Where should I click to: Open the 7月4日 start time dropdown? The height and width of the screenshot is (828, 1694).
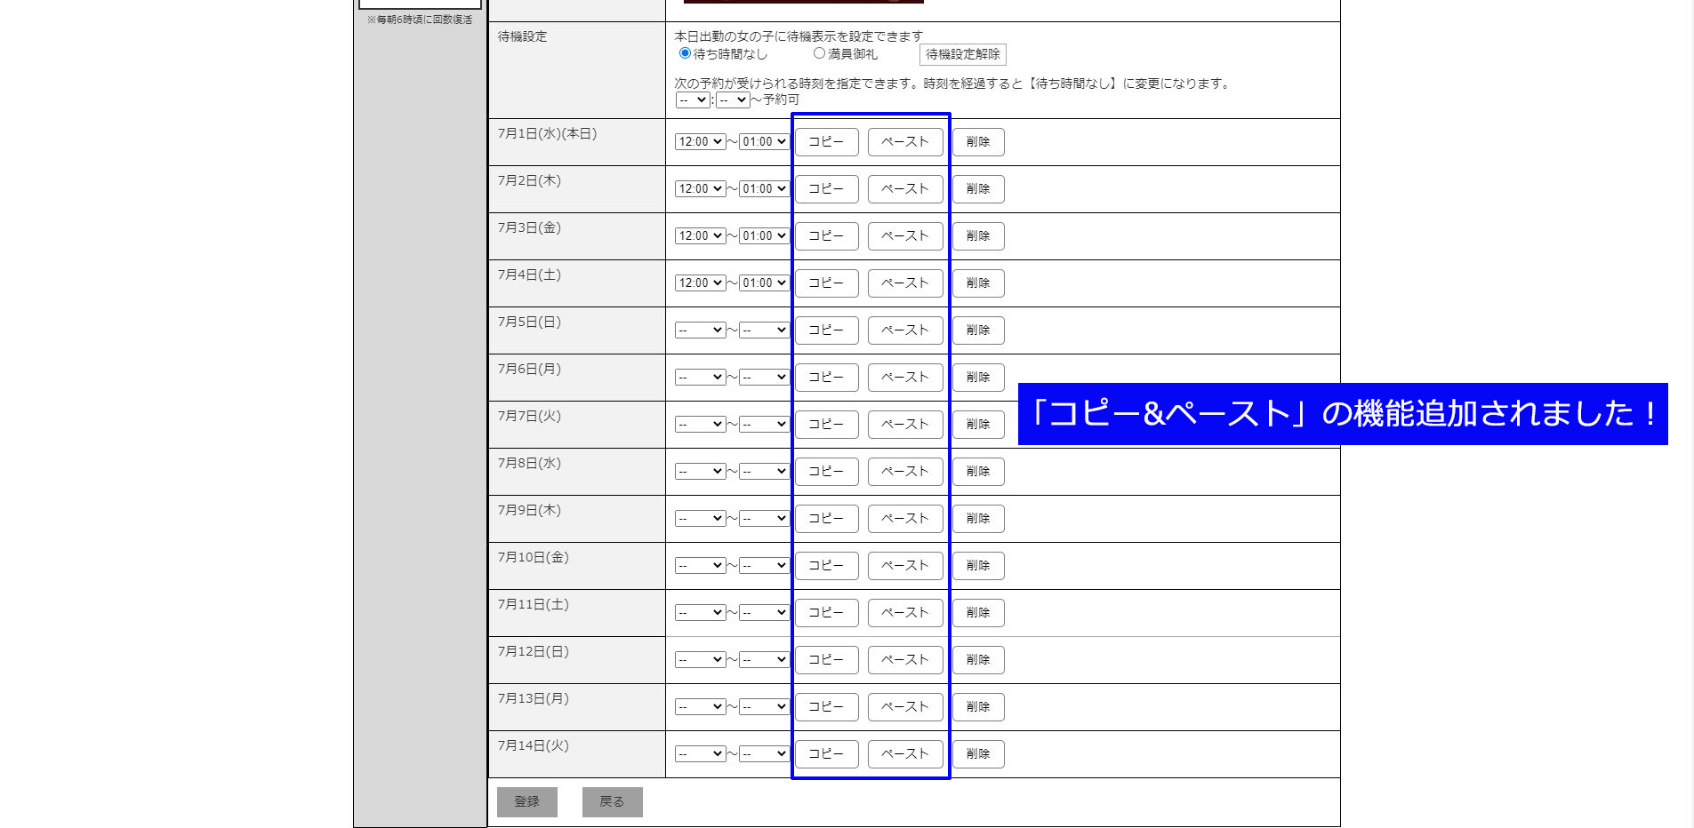pyautogui.click(x=701, y=283)
